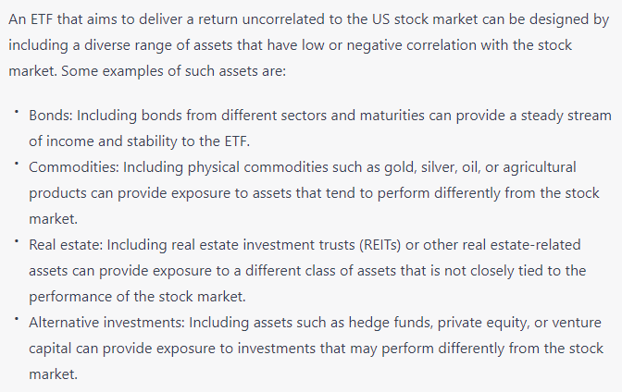Click the bullet point before Real estate

pyautogui.click(x=17, y=241)
